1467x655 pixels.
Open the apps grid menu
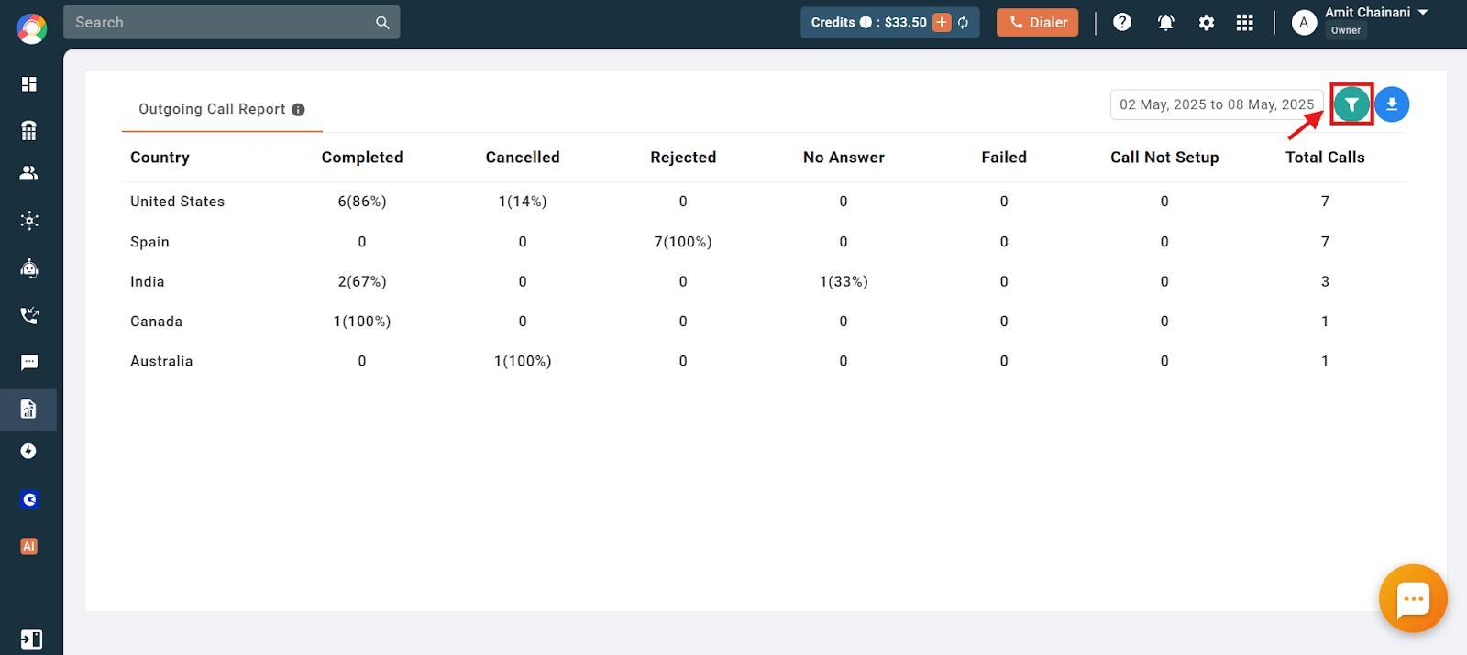tap(1244, 23)
